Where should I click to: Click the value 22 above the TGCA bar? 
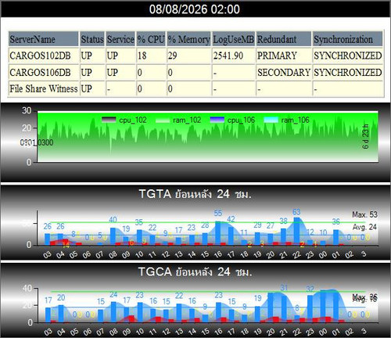pyautogui.click(x=179, y=296)
